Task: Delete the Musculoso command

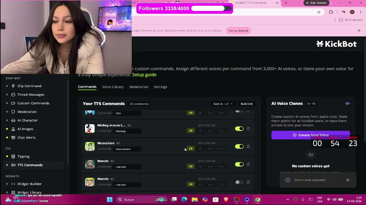Action: pyautogui.click(x=248, y=146)
